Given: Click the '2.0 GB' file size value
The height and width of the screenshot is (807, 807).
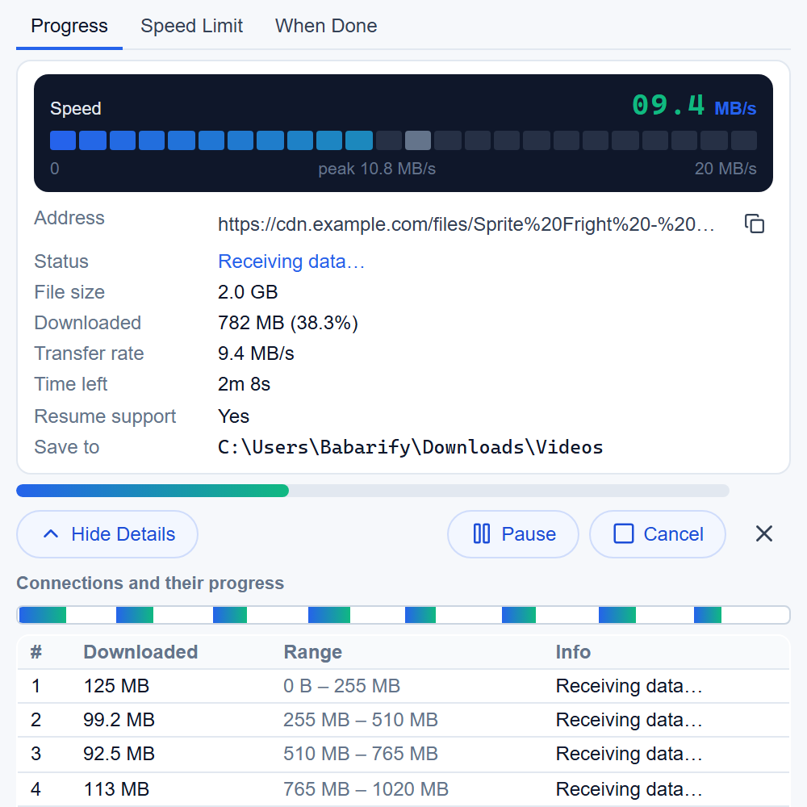Looking at the screenshot, I should pyautogui.click(x=248, y=292).
